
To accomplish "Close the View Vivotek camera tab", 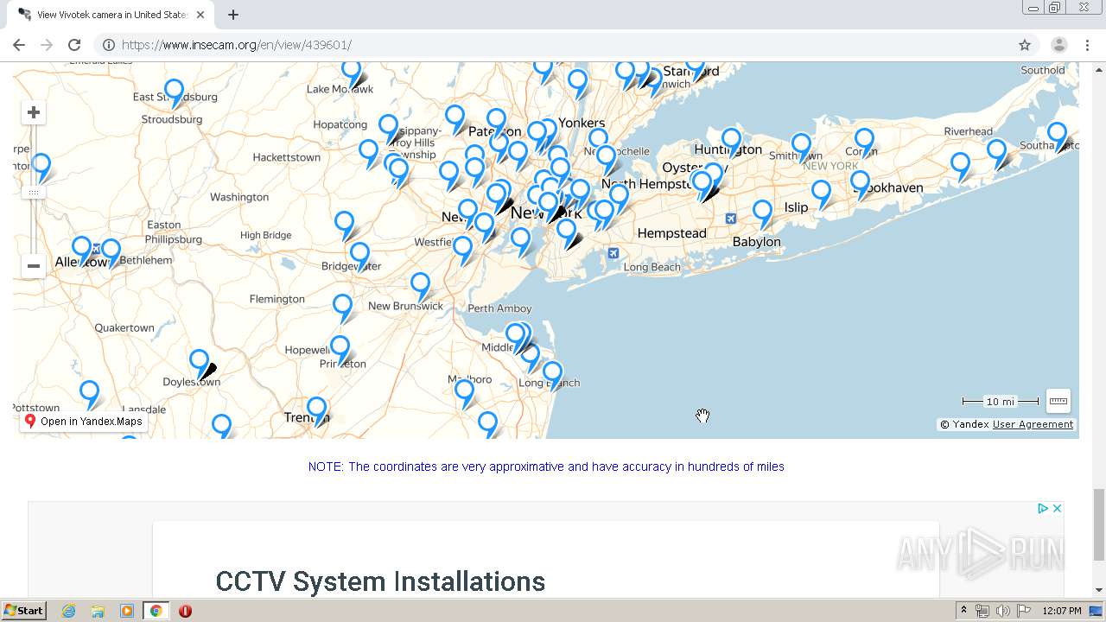I will [200, 15].
